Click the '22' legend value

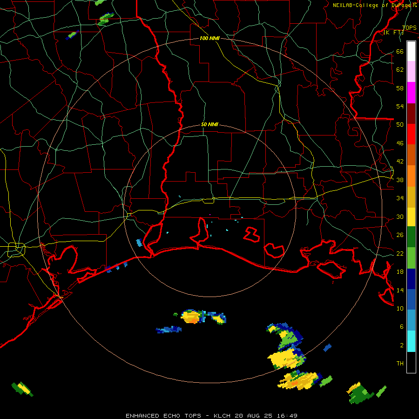(x=400, y=254)
